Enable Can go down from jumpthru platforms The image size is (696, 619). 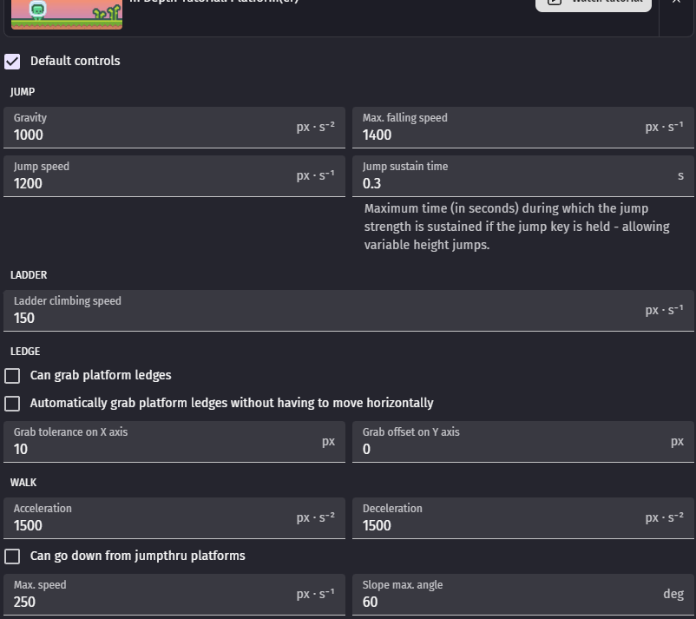click(x=12, y=556)
